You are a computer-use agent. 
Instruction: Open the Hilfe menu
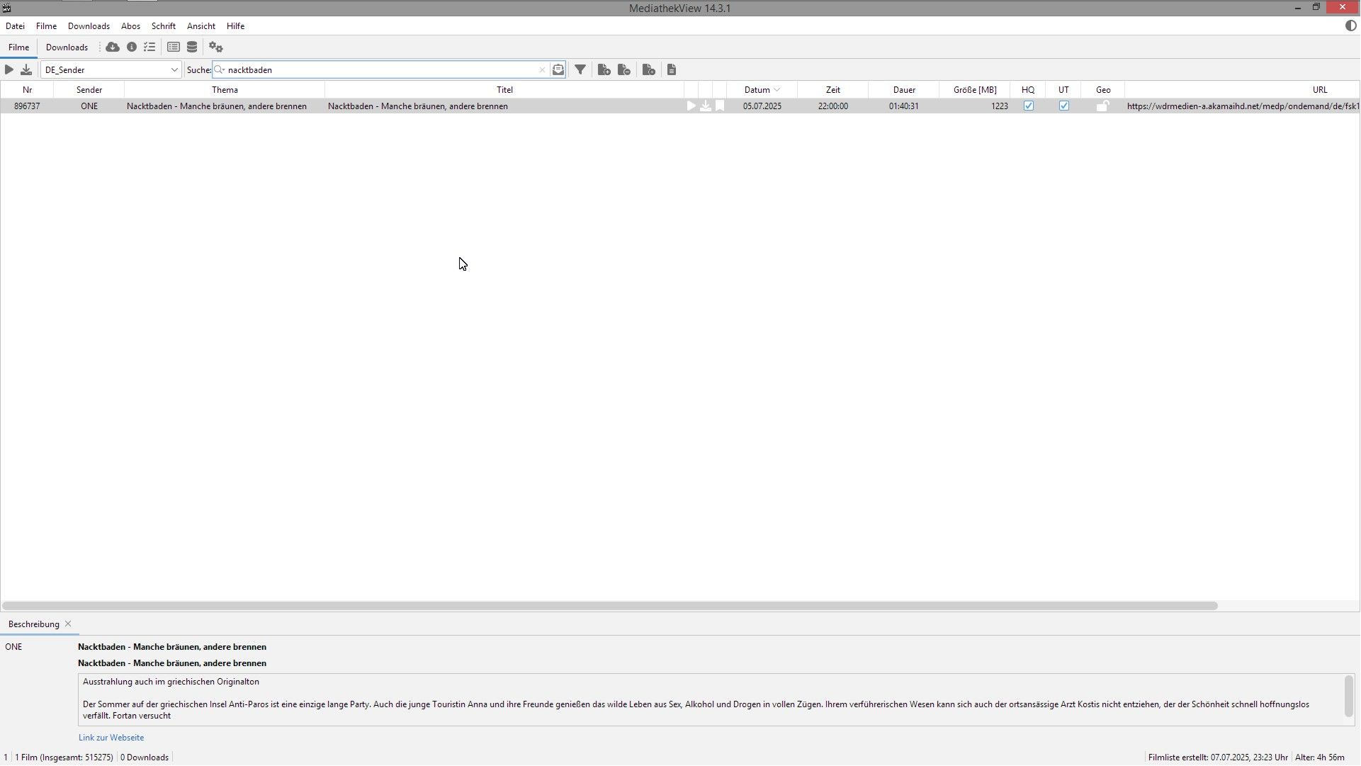coord(236,26)
